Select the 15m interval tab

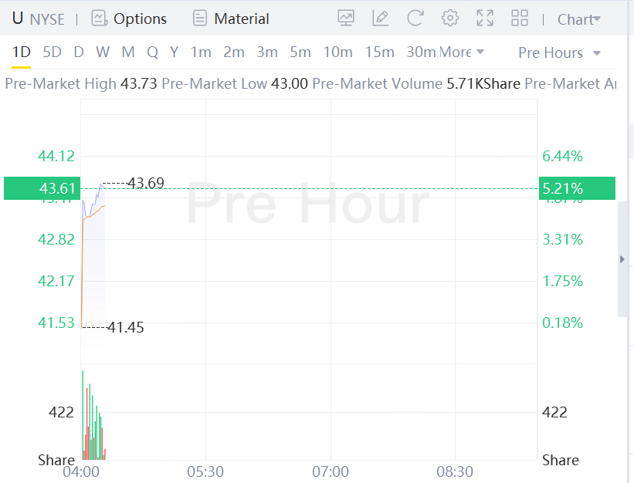coord(379,52)
